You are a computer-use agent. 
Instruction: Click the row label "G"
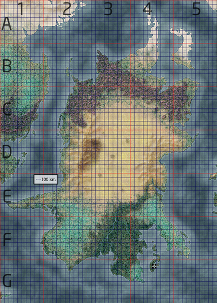pyautogui.click(x=7, y=281)
